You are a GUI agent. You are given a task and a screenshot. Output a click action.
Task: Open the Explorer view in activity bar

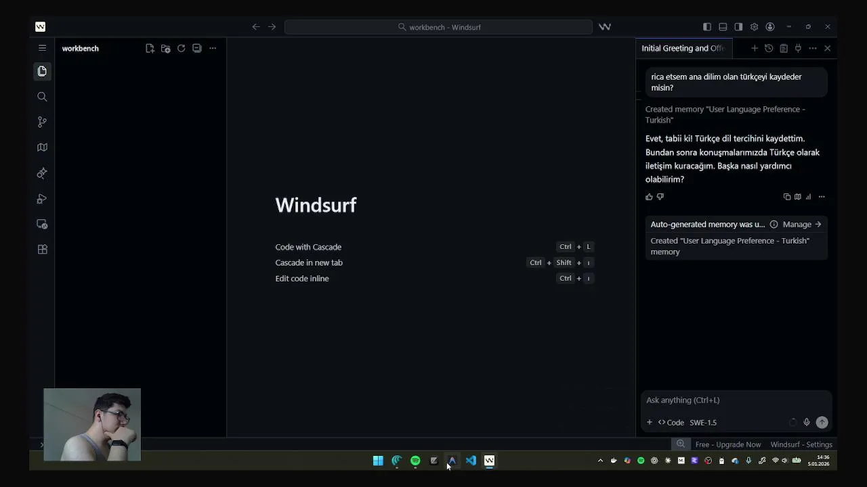pyautogui.click(x=42, y=71)
